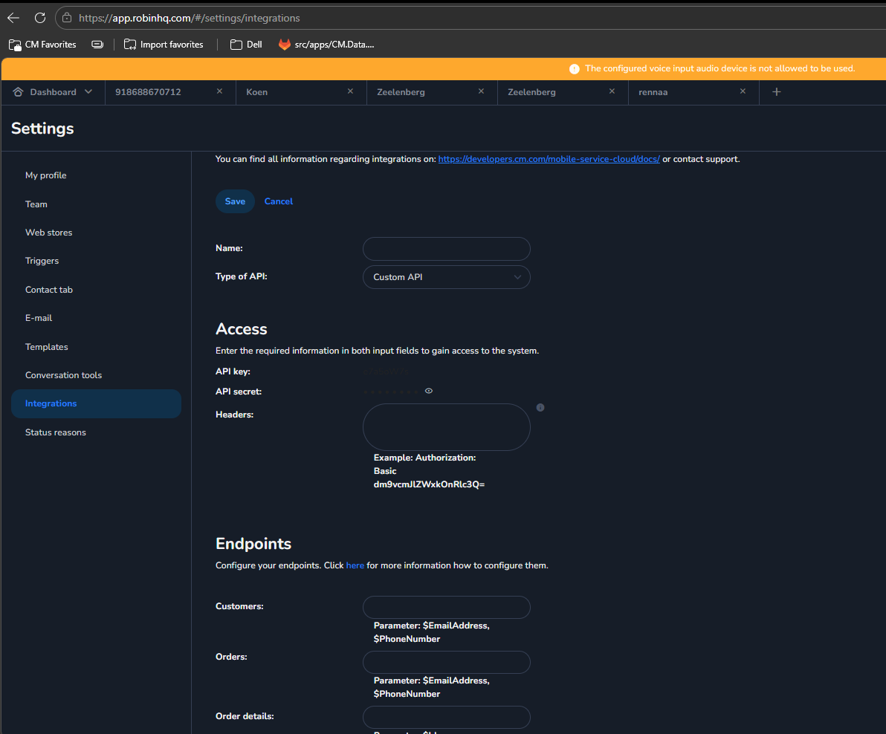Open CM Favorites bookmark folder
The image size is (886, 734).
[x=42, y=45]
